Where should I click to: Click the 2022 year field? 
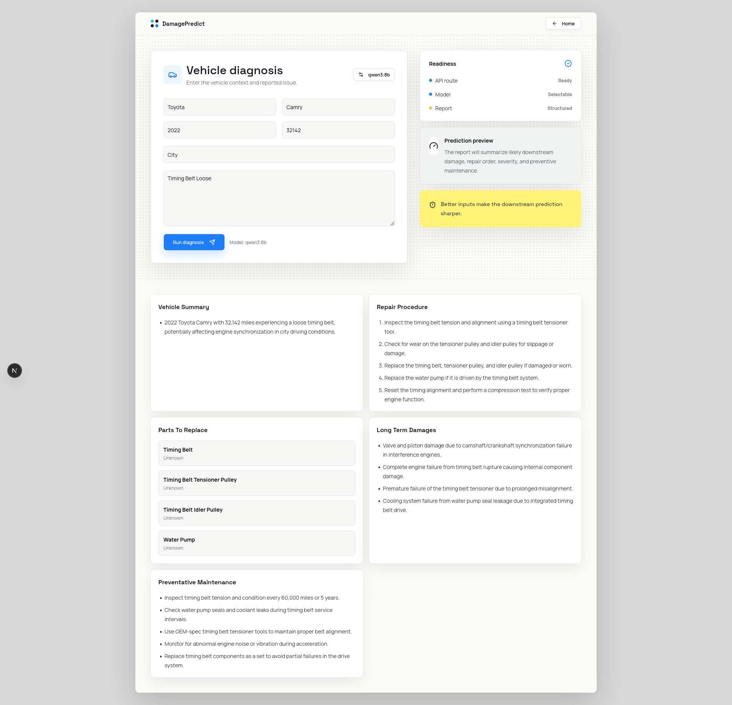[220, 130]
